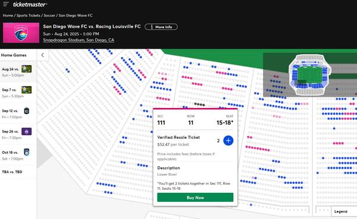Click the Oct 18 opponent team crest
357x219 pixels.
tap(27, 152)
